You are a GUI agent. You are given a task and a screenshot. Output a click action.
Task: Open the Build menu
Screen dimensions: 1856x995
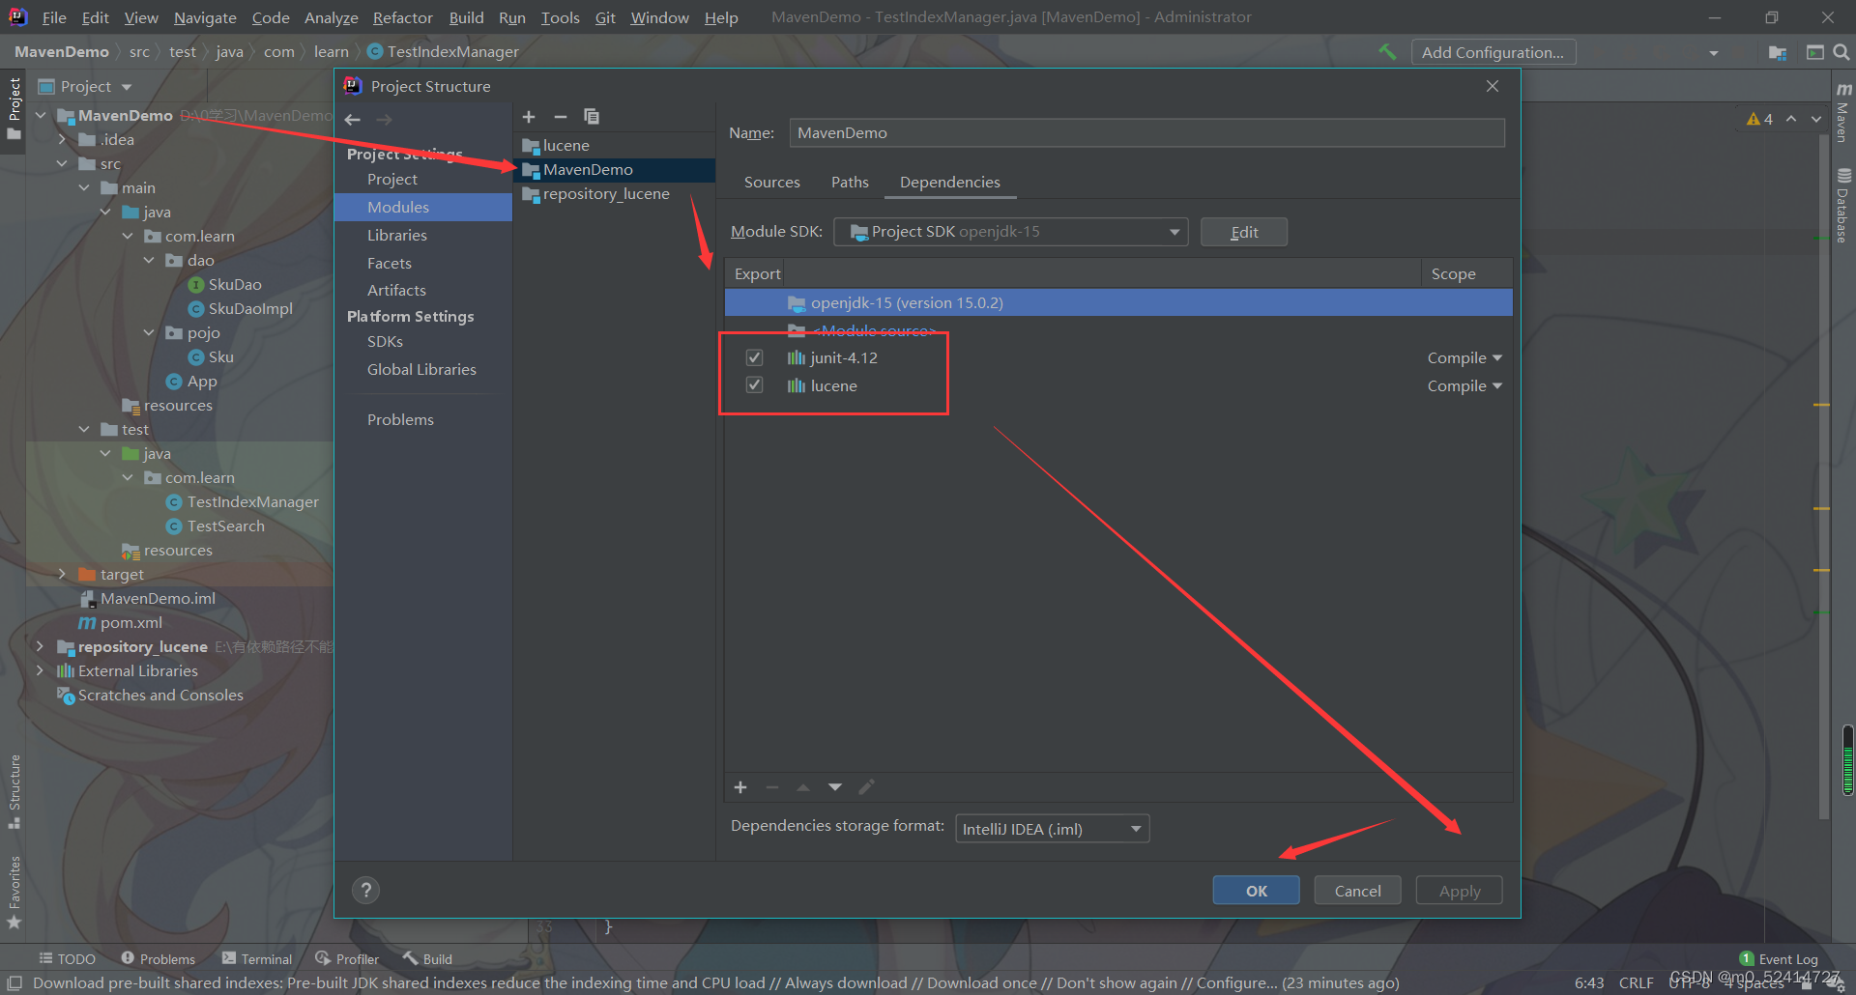tap(465, 16)
